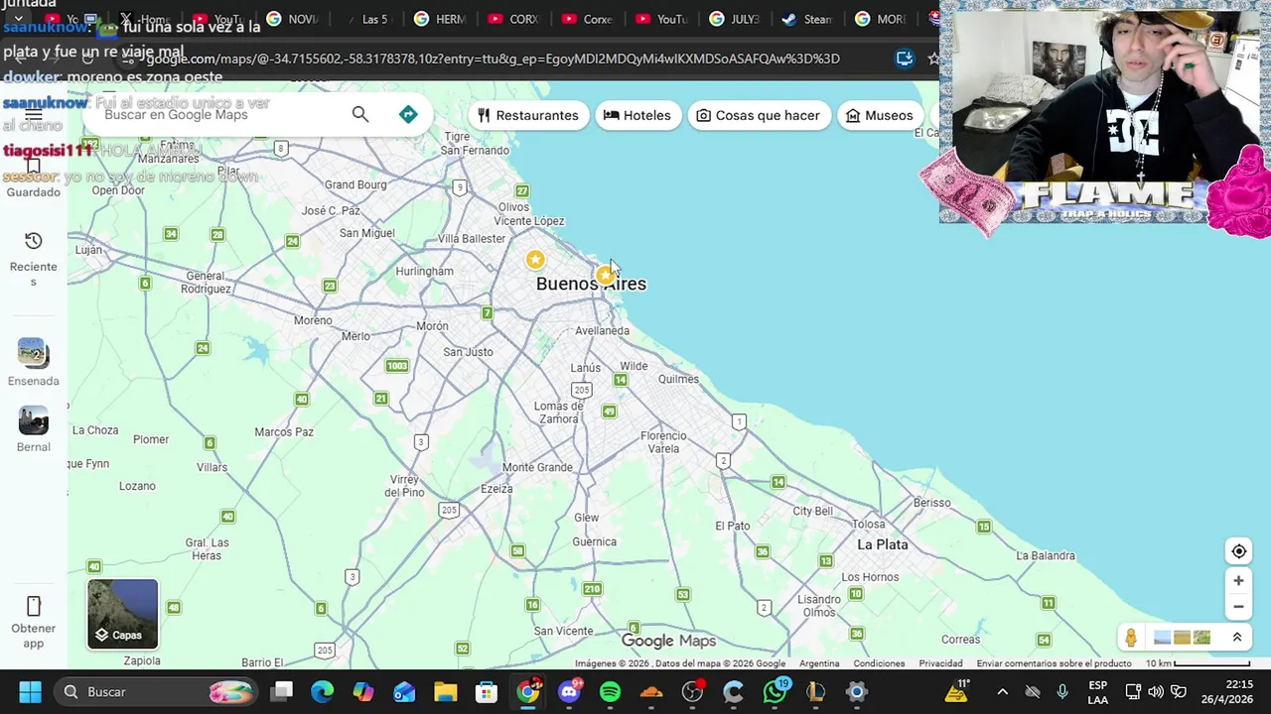Open directions with the blue arrow icon
Screen dimensions: 1271x714
(408, 115)
